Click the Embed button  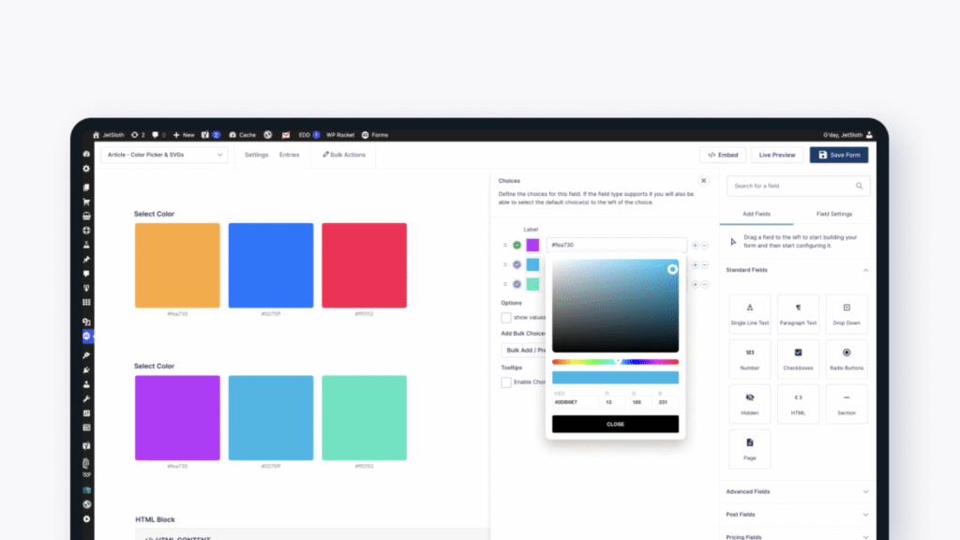point(723,155)
